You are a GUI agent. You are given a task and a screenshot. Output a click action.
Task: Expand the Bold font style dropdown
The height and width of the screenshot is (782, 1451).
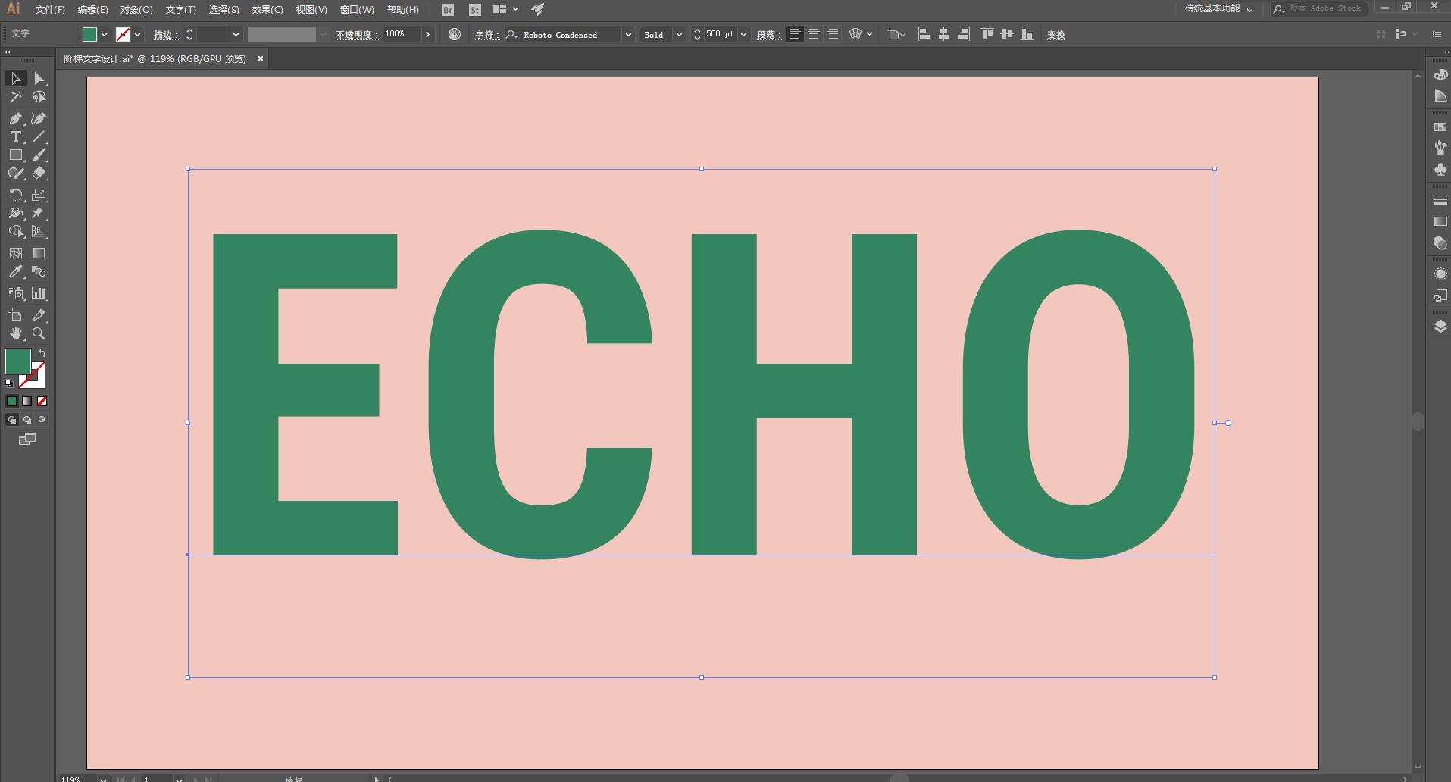point(679,35)
